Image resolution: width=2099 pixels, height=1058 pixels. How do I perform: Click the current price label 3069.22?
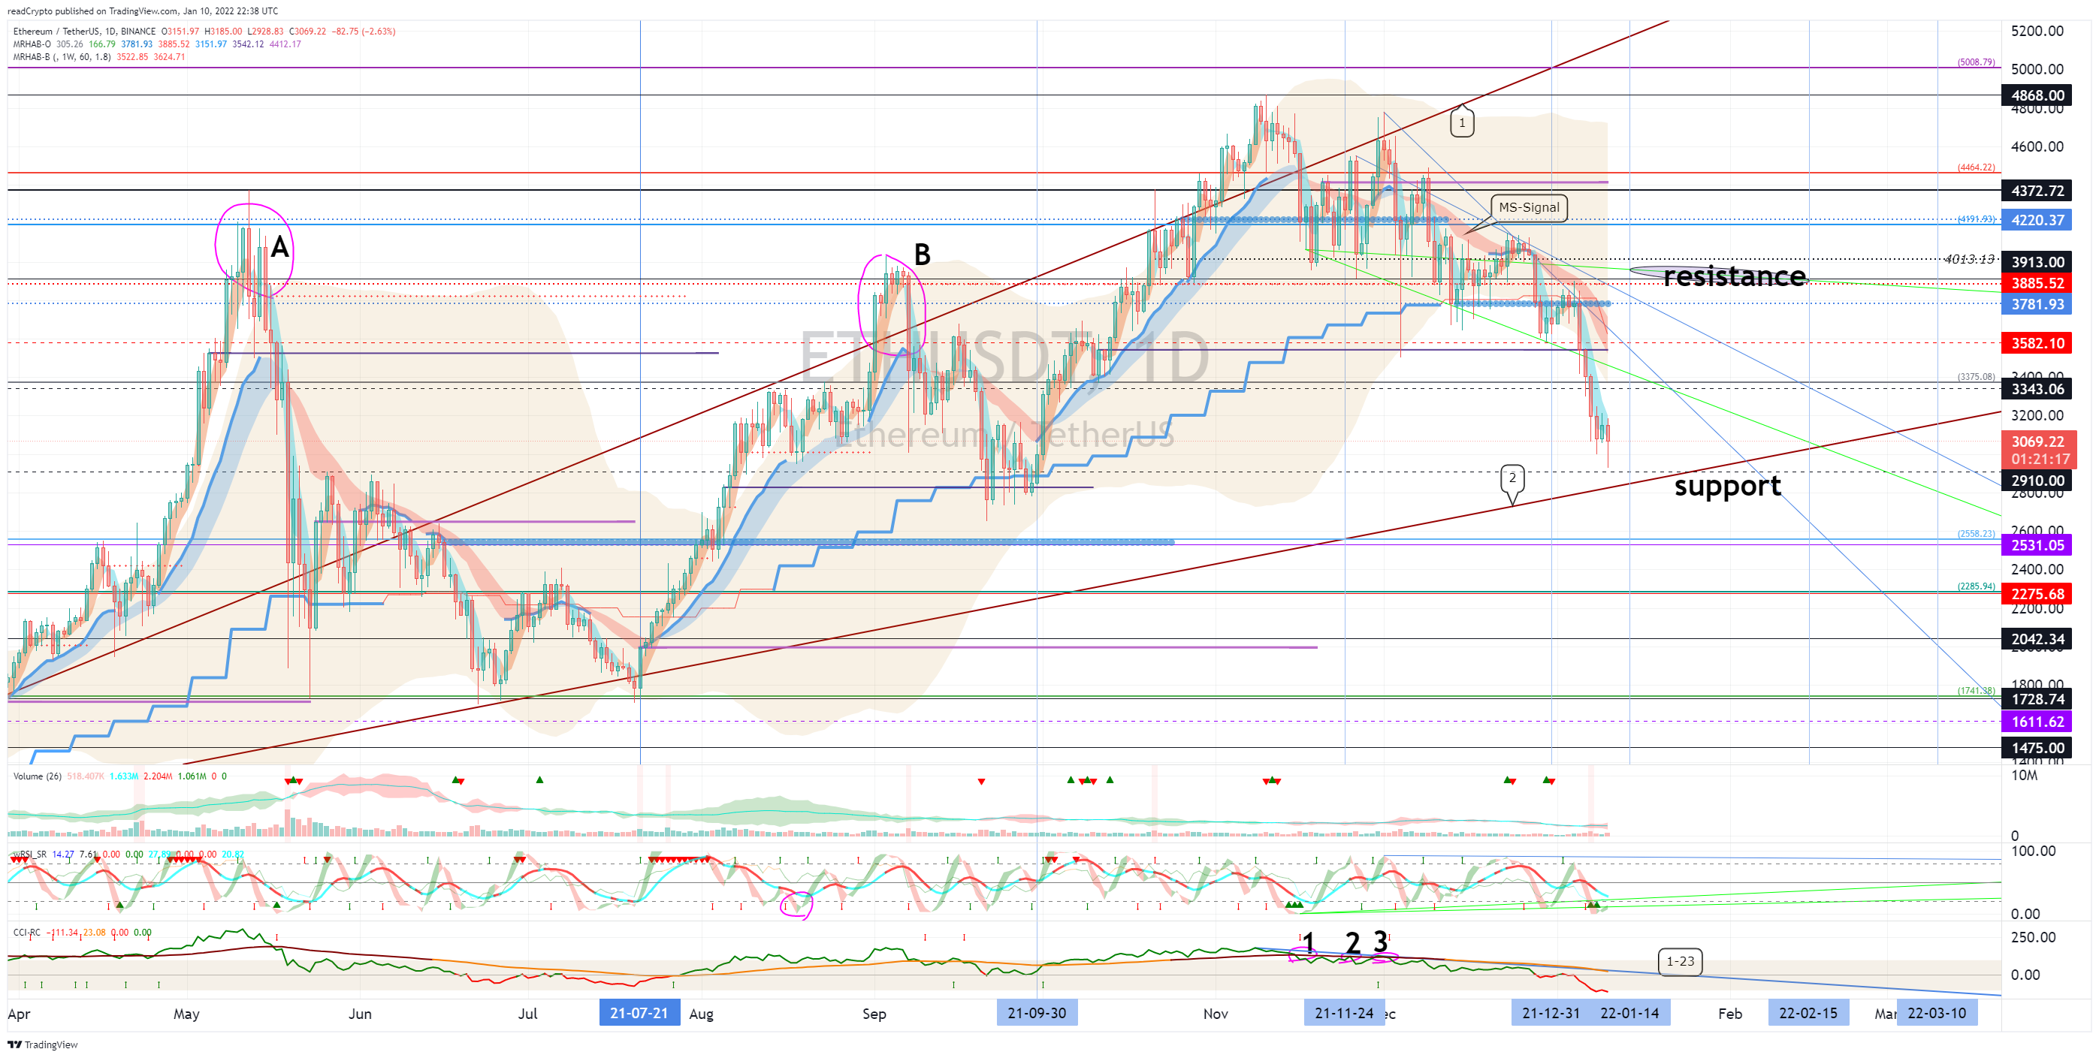tap(2037, 442)
